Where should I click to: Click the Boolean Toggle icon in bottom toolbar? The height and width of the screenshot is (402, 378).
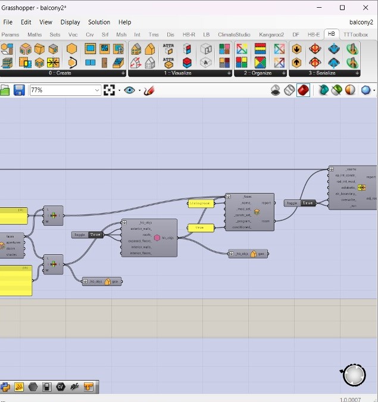coord(46,387)
